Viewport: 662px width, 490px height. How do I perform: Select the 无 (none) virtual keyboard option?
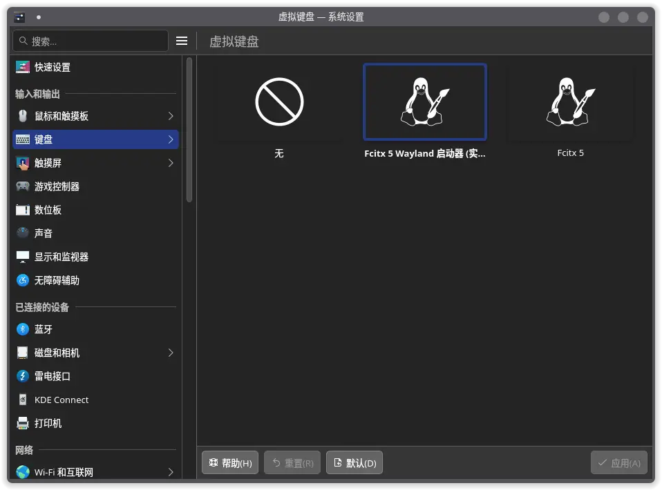279,104
